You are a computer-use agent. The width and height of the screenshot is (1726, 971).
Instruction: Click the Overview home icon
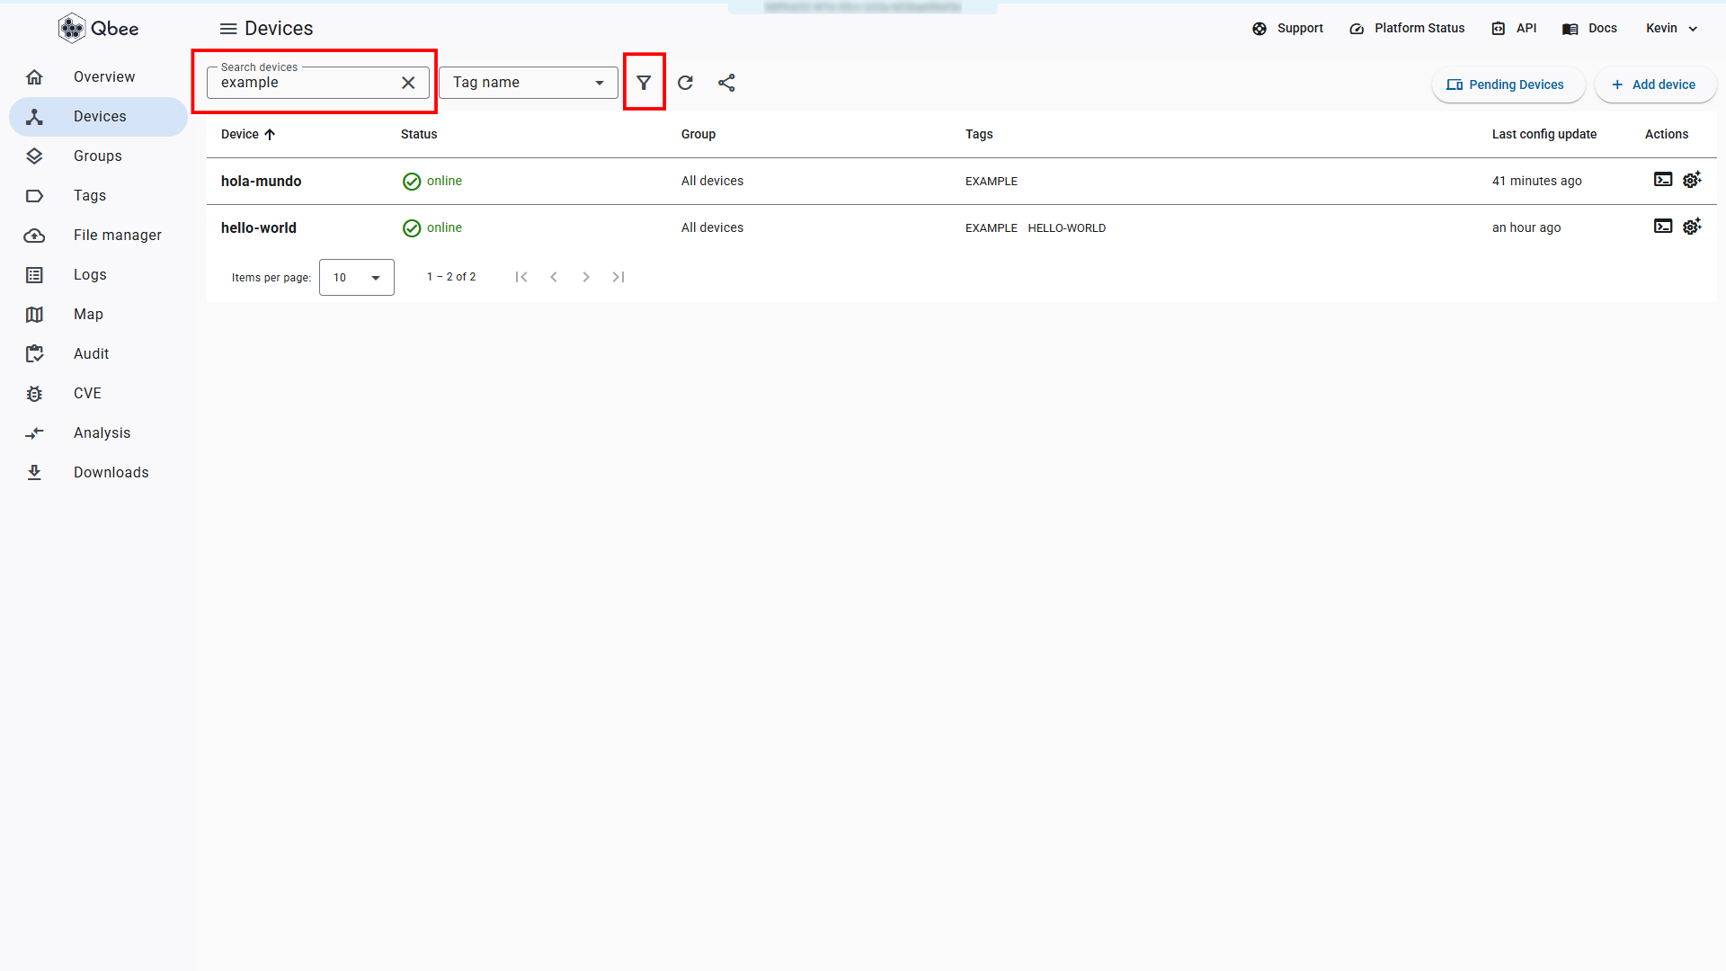[34, 77]
